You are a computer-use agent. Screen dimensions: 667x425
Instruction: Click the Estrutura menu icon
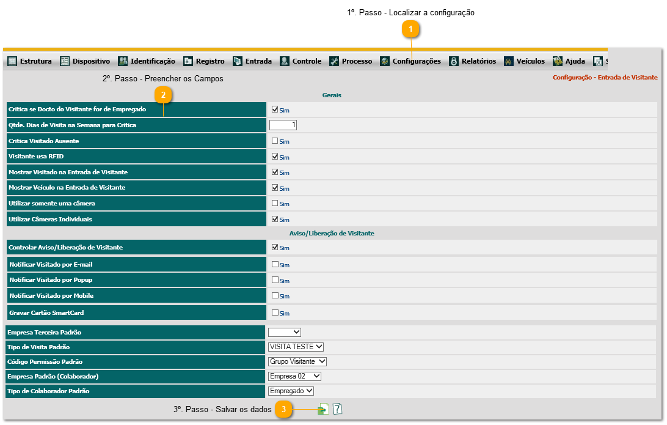pyautogui.click(x=12, y=61)
